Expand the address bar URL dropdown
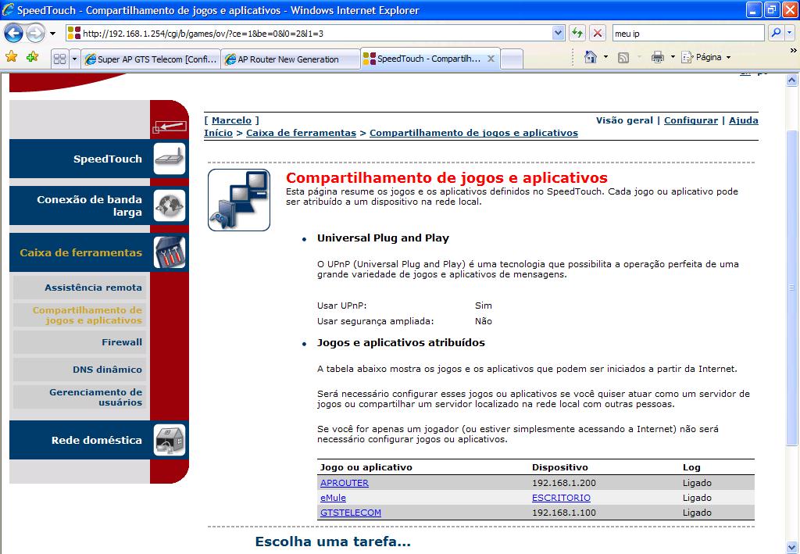The height and width of the screenshot is (554, 800). pyautogui.click(x=558, y=33)
